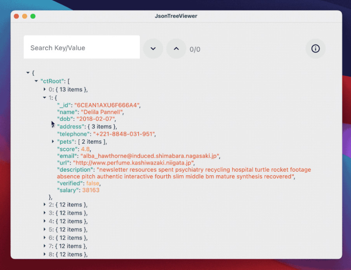Expand item 2 with 12 items

click(45, 204)
